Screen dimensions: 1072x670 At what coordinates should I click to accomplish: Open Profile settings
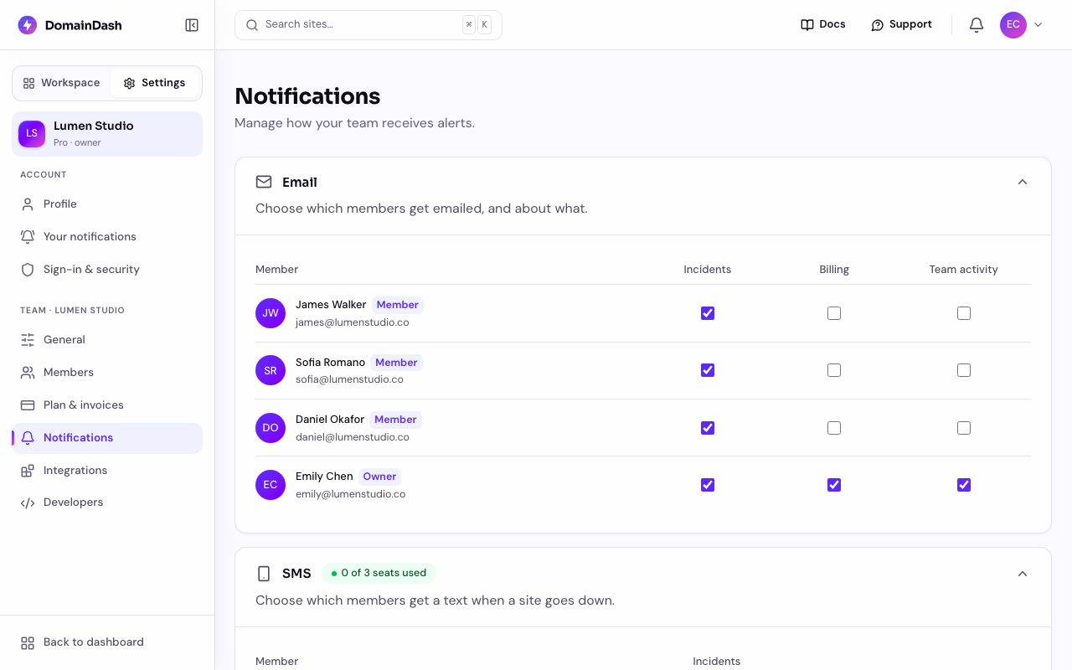point(107,204)
